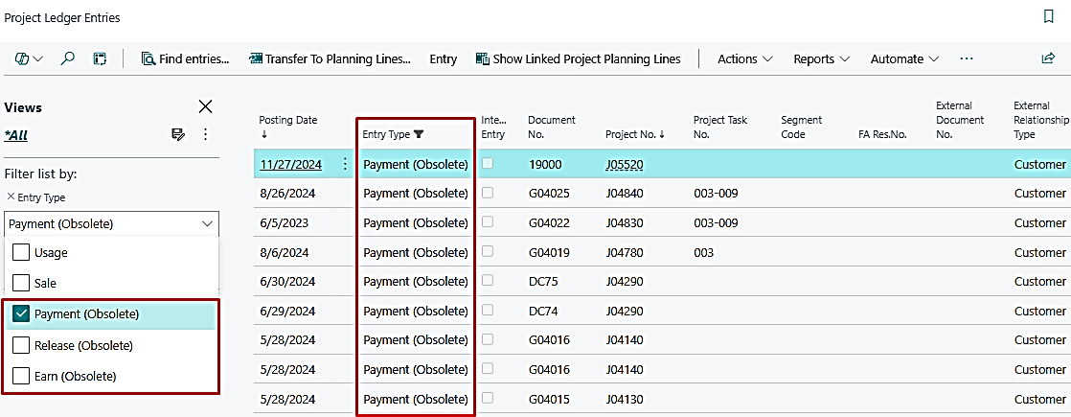This screenshot has width=1071, height=417.
Task: Open the Entry menu in action bar
Action: pos(443,58)
